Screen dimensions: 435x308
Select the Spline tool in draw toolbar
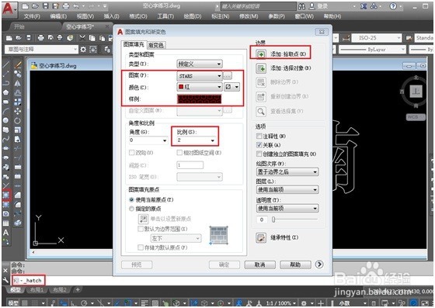point(6,139)
